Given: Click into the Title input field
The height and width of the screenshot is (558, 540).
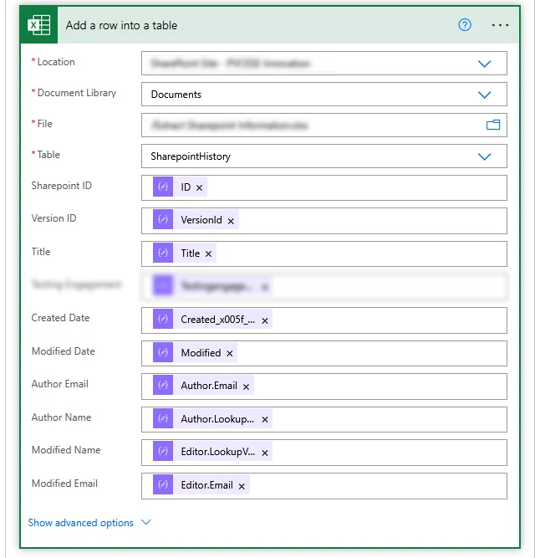Looking at the screenshot, I should coord(324,253).
